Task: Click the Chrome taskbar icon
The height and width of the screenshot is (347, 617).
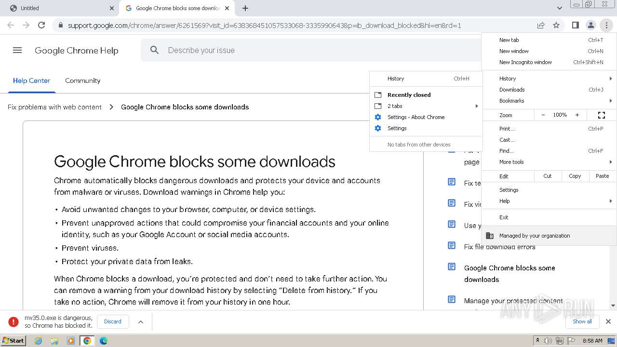Action: pyautogui.click(x=87, y=341)
